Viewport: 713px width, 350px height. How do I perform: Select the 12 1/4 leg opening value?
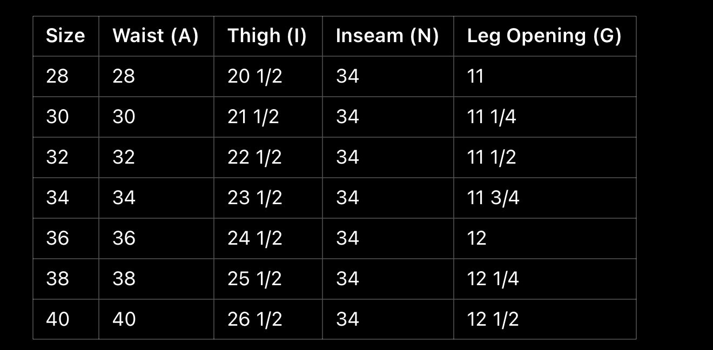point(493,279)
